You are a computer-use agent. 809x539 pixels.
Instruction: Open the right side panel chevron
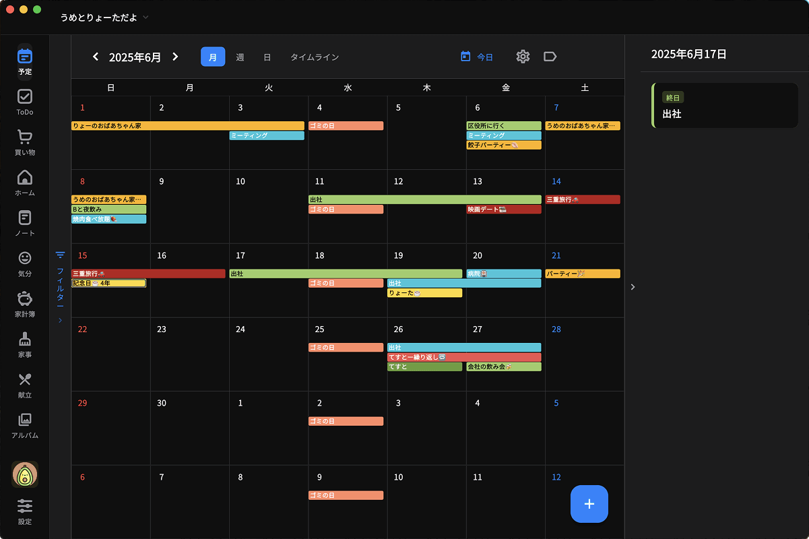click(x=632, y=286)
